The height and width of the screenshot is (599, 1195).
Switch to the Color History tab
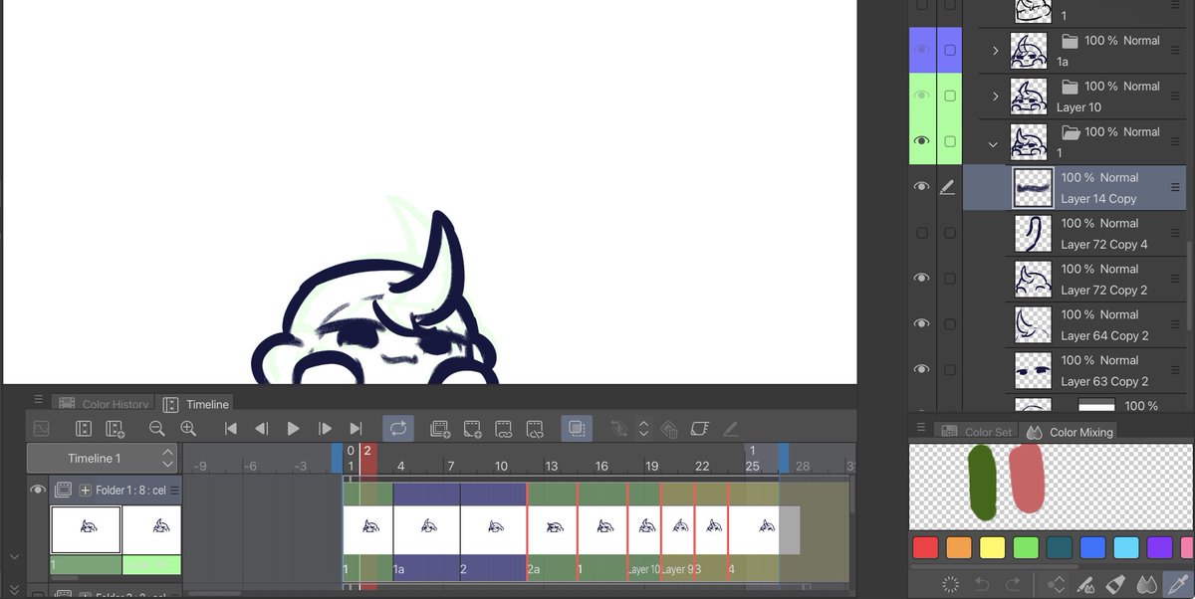[x=103, y=404]
